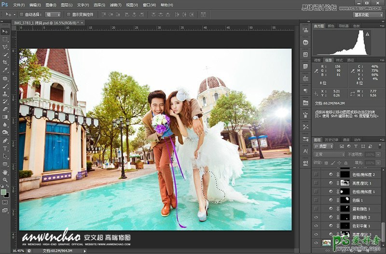Enable the 自动选择 checkbox

click(x=22, y=14)
